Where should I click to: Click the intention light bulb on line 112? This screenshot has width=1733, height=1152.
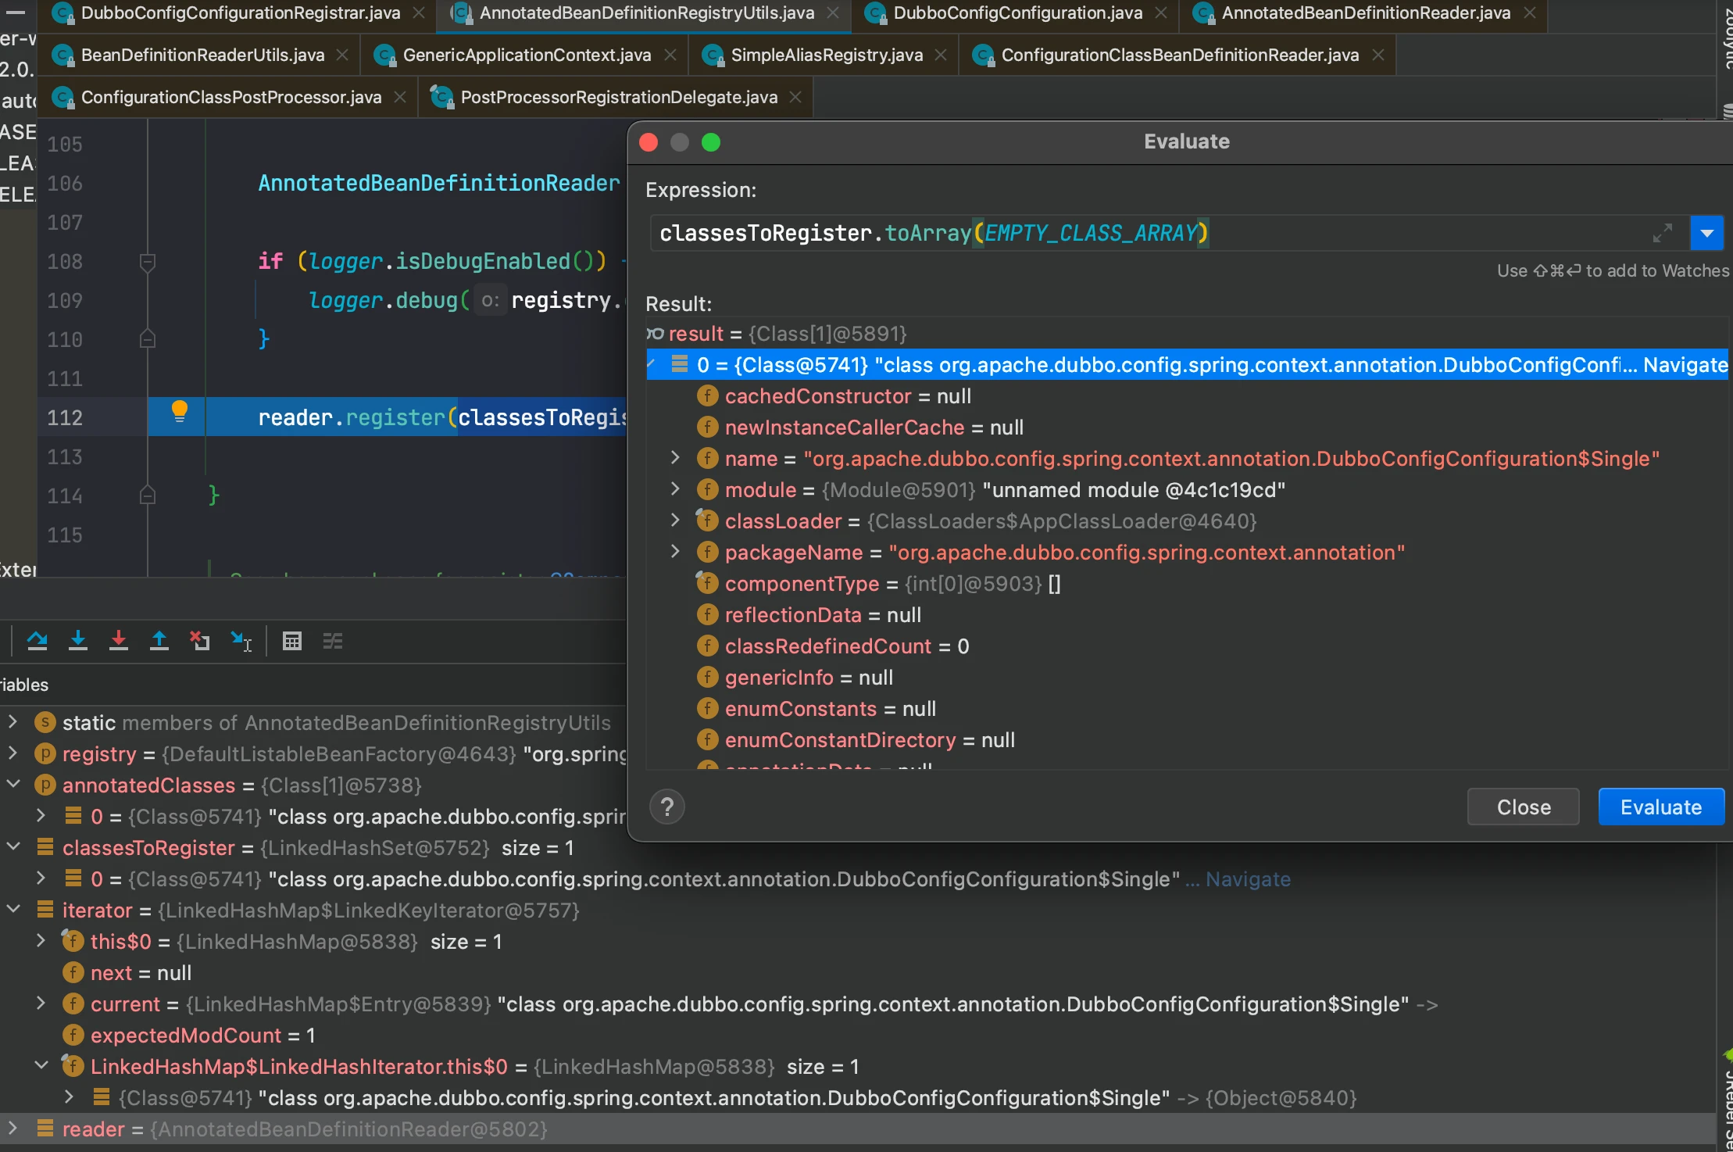tap(179, 411)
